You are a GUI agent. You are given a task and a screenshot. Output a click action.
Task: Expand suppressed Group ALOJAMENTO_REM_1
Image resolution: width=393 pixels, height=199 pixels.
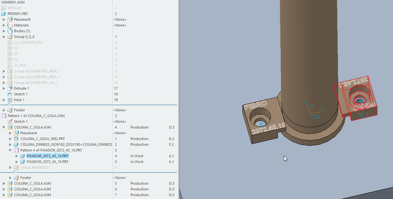coord(4,71)
